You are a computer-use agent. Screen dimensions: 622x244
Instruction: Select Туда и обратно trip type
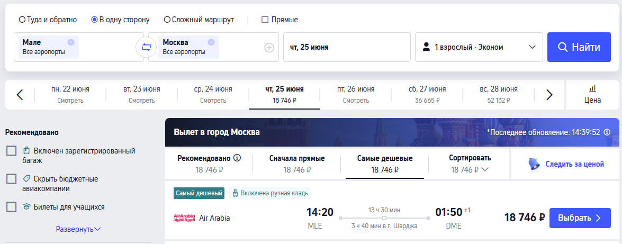pos(22,20)
